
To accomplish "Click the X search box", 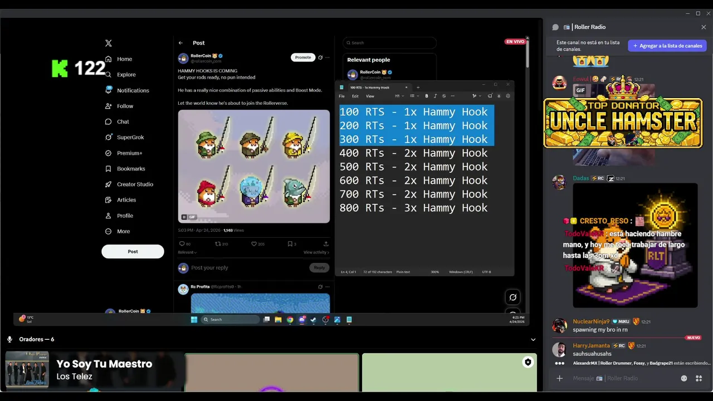I will (389, 43).
